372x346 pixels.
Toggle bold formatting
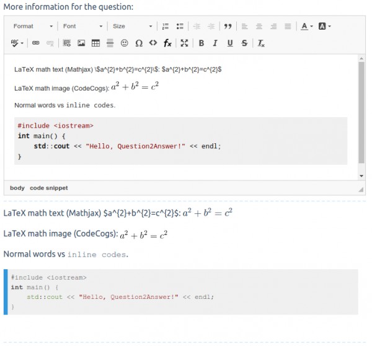coord(201,43)
